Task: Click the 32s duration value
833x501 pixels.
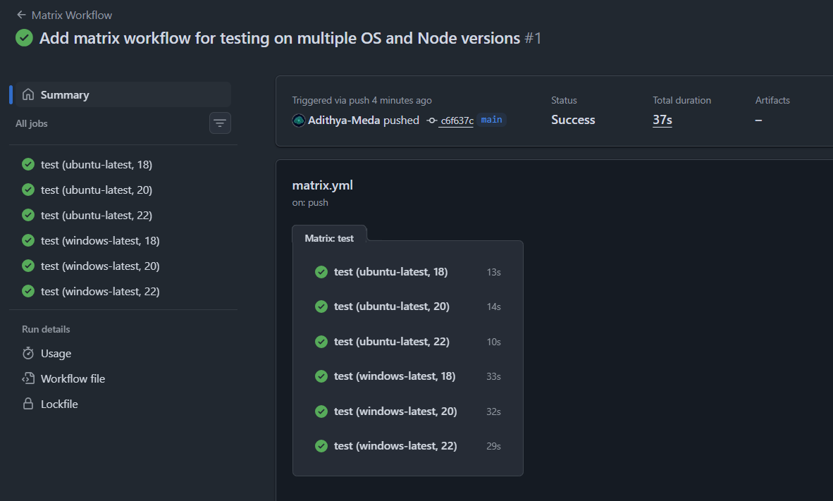Action: [x=493, y=412]
